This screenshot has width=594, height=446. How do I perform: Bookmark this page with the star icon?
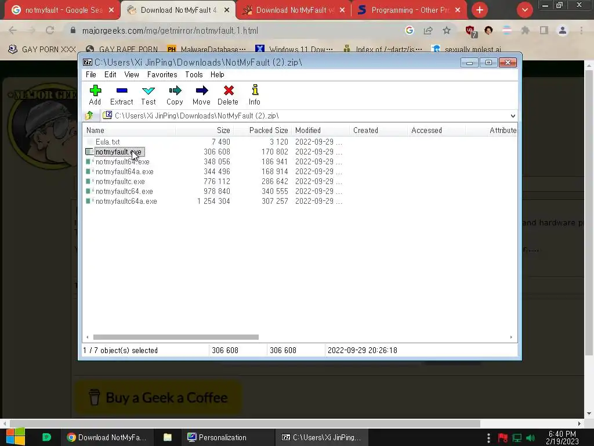pyautogui.click(x=447, y=31)
